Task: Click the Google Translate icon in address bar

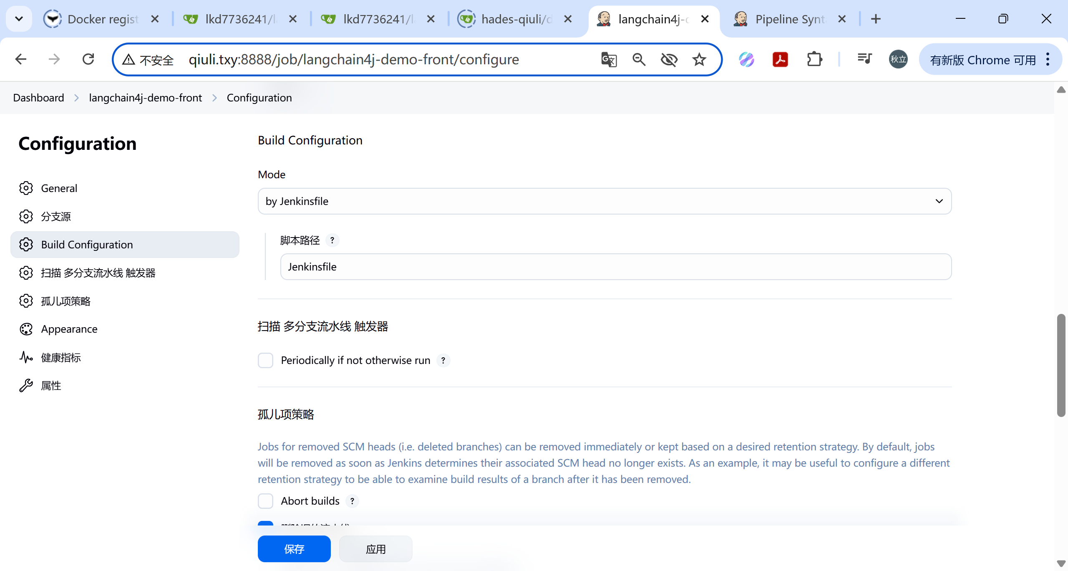Action: 609,60
